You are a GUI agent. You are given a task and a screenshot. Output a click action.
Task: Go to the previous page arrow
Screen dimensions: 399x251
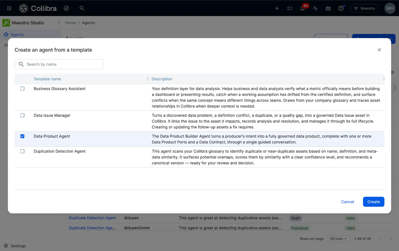coord(380,239)
